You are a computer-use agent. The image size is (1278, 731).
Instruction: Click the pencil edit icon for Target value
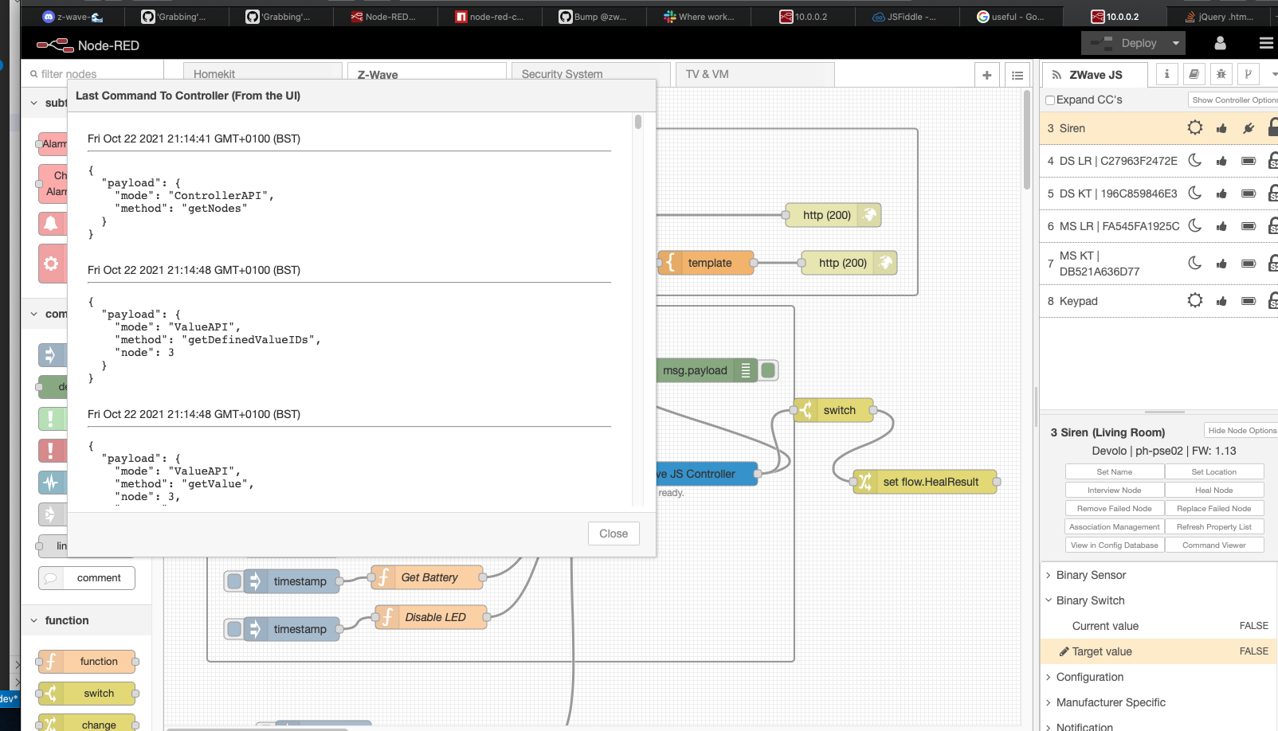tap(1064, 651)
